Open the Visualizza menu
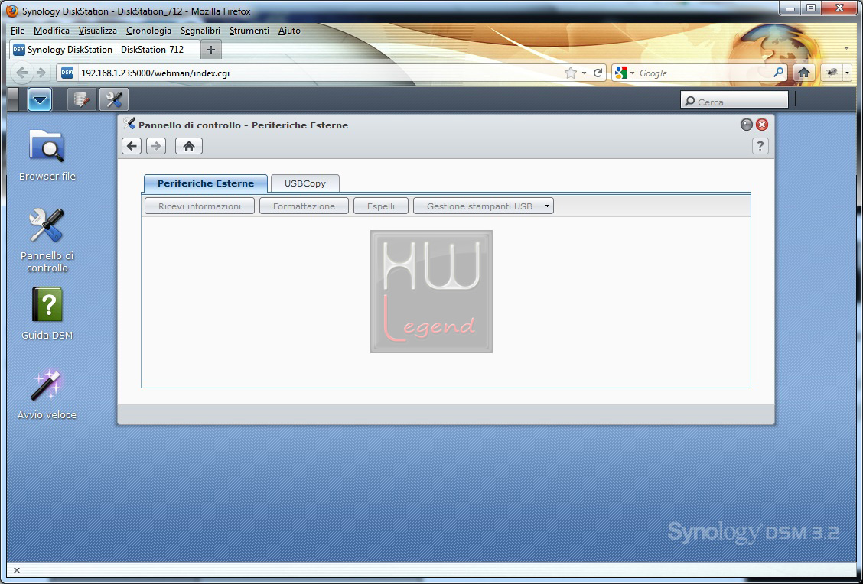 point(97,31)
